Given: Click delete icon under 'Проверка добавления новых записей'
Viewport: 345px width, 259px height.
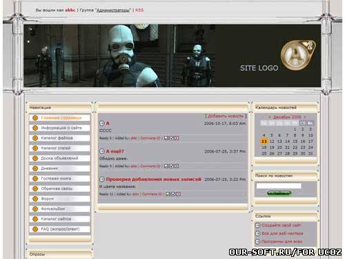Looking at the screenshot, I should (x=179, y=194).
